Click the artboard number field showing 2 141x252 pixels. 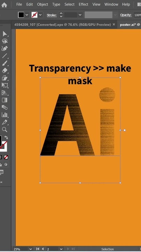click(53, 249)
